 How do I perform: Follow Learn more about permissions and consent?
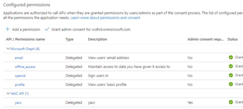point(105,18)
